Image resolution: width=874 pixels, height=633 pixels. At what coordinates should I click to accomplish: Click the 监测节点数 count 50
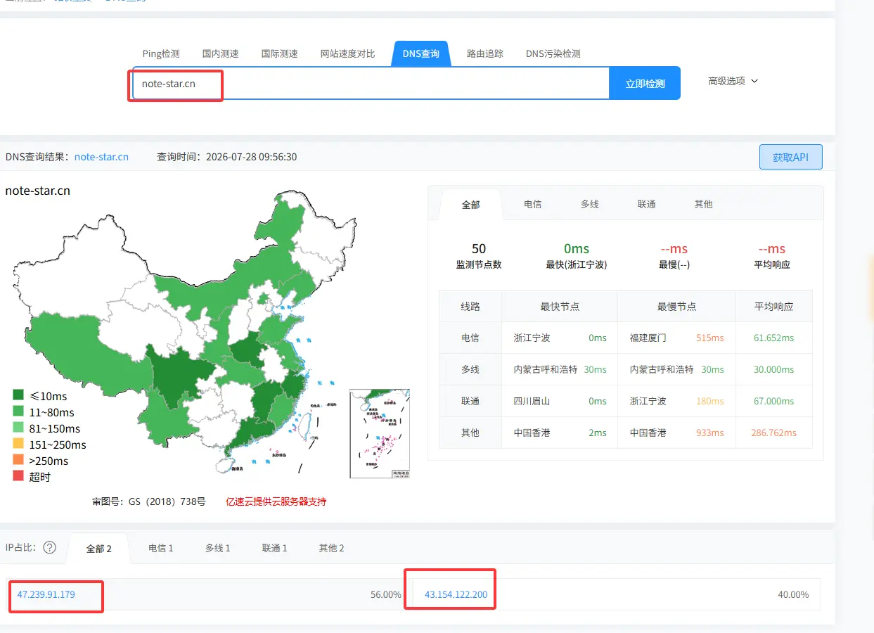coord(479,249)
